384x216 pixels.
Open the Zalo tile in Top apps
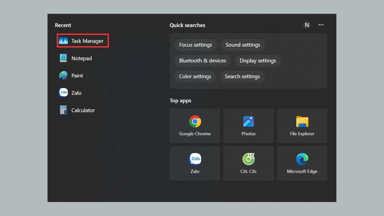pyautogui.click(x=195, y=163)
